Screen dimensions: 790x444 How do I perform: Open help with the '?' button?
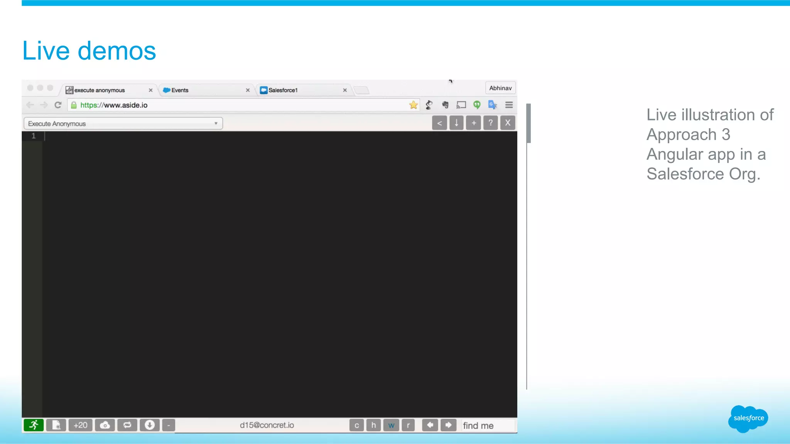point(491,123)
